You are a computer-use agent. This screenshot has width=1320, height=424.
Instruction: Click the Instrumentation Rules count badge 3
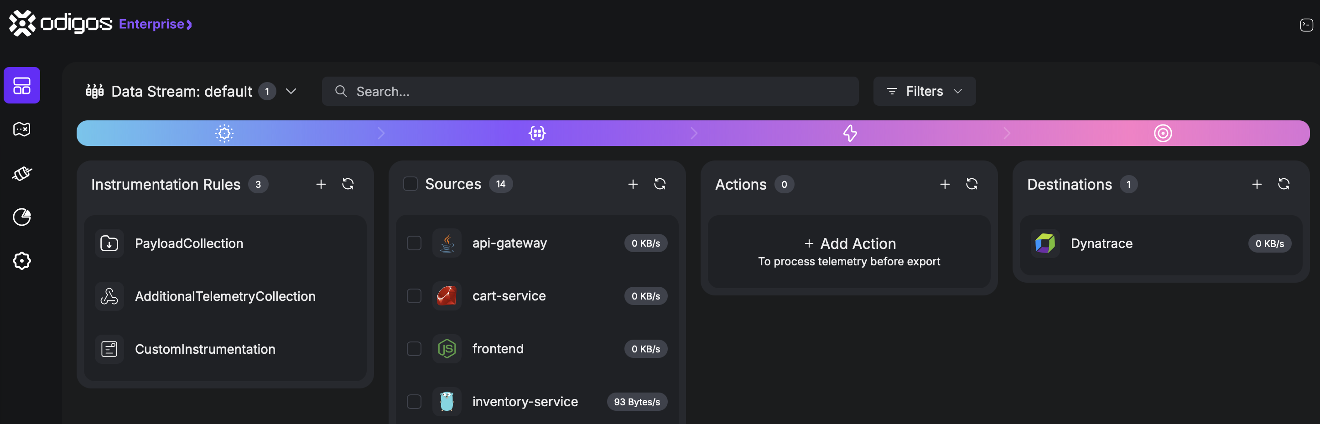[x=258, y=184]
